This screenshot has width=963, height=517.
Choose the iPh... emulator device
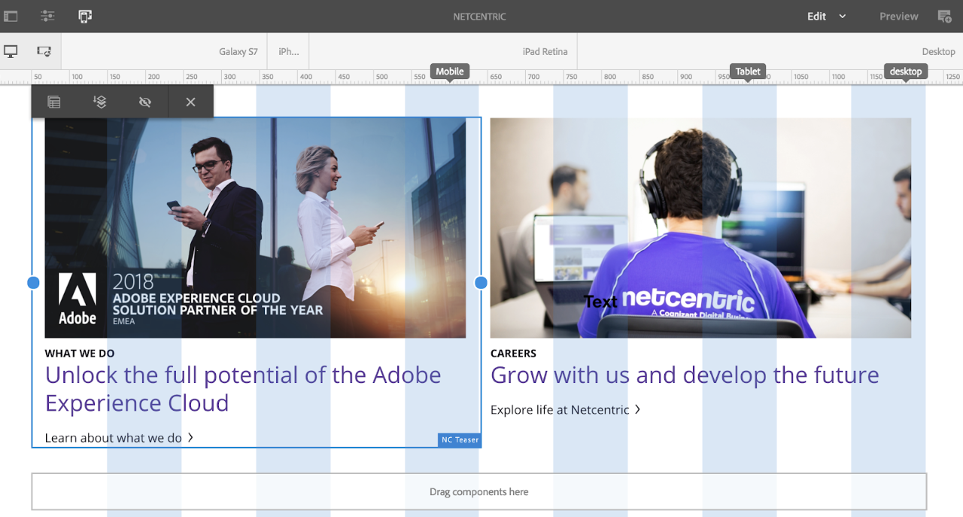tap(289, 52)
